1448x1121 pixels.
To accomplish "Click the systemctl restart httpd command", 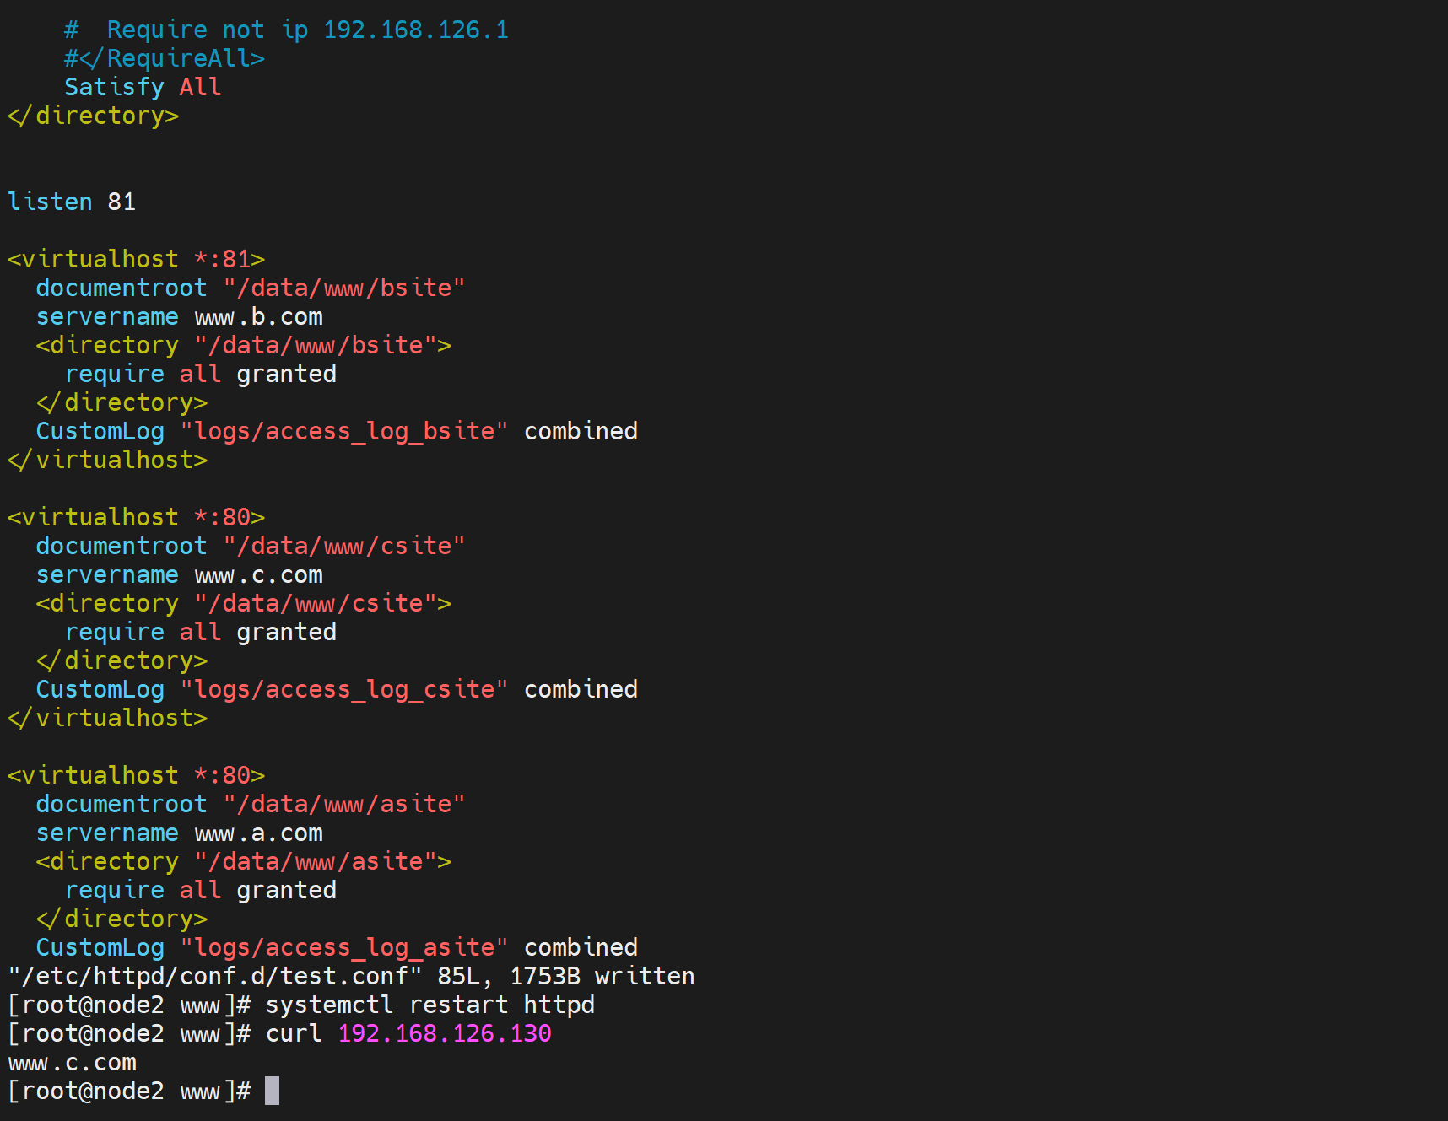I will click(430, 1005).
